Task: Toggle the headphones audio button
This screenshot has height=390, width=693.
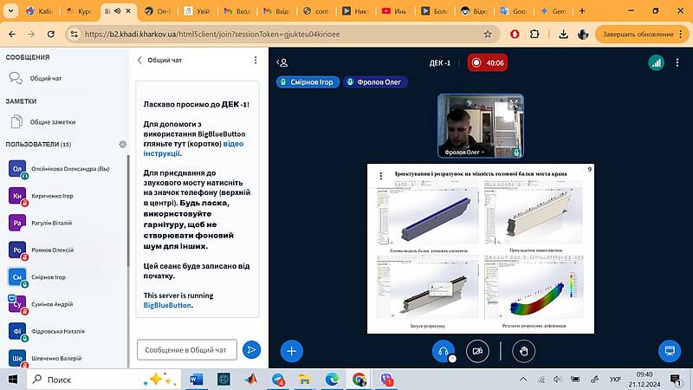Action: (x=443, y=350)
